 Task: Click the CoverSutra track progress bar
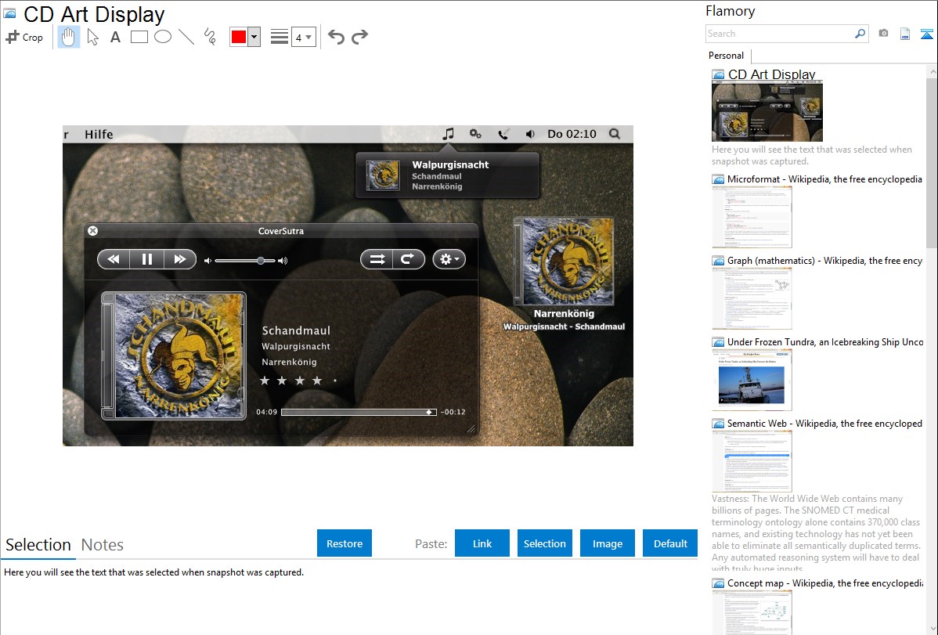[x=359, y=412]
